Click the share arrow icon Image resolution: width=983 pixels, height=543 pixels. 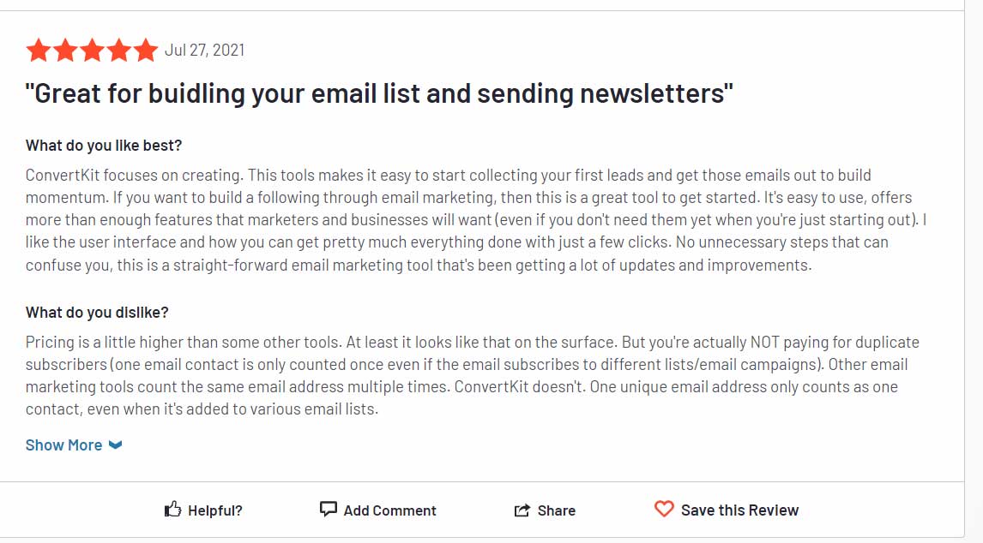click(522, 510)
